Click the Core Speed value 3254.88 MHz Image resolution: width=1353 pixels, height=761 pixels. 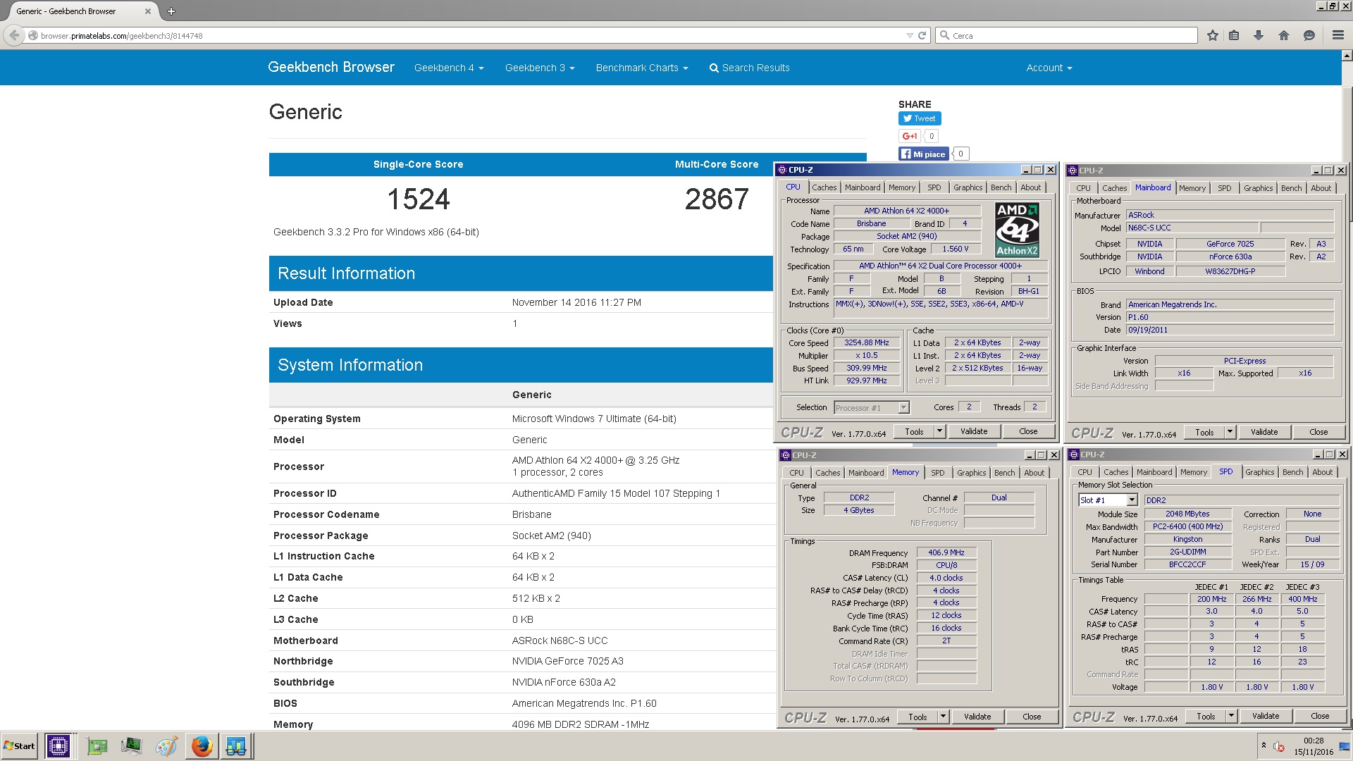click(867, 342)
